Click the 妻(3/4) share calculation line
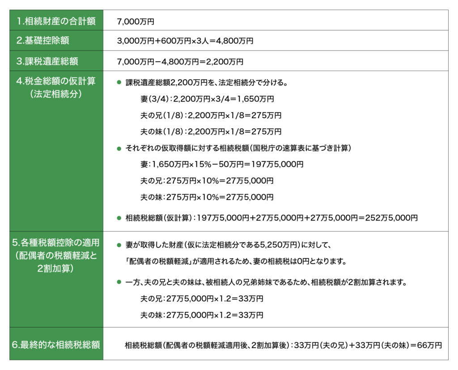This screenshot has height=370, width=458. click(x=207, y=99)
